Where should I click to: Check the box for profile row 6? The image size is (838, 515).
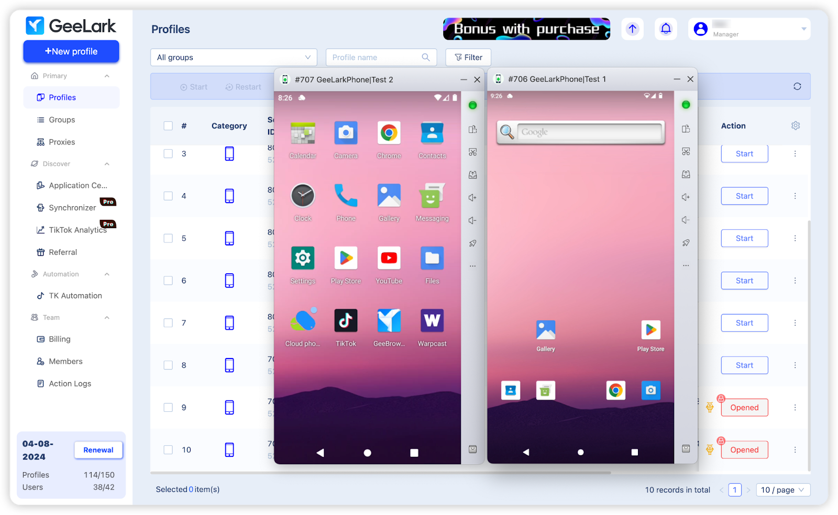168,281
